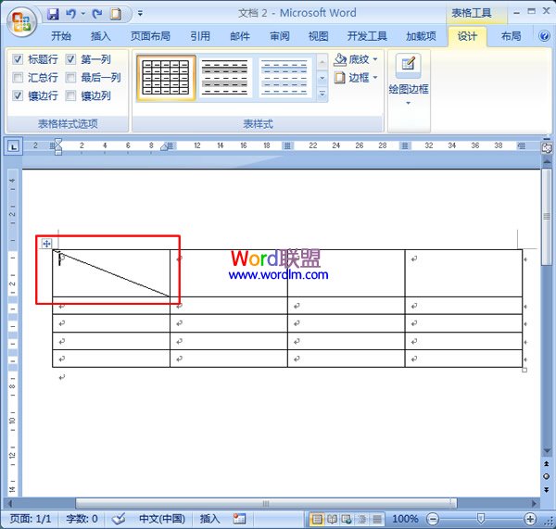Open the 底纹 shading dropdown
This screenshot has height=529, width=556.
click(357, 60)
